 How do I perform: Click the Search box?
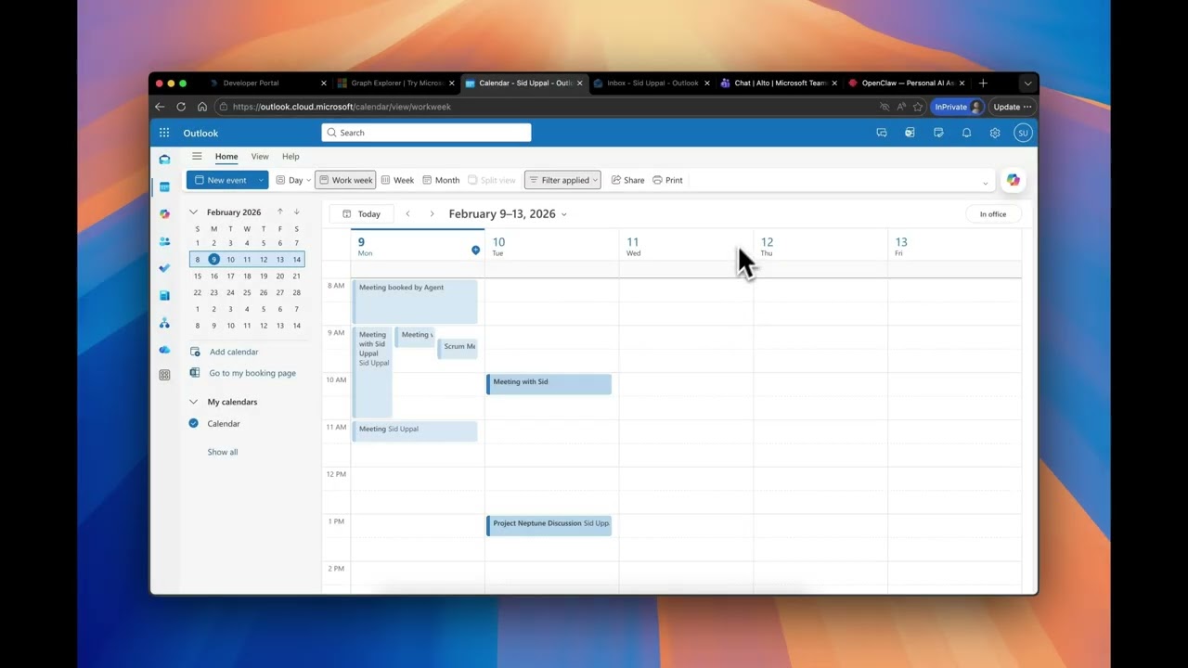tap(426, 133)
